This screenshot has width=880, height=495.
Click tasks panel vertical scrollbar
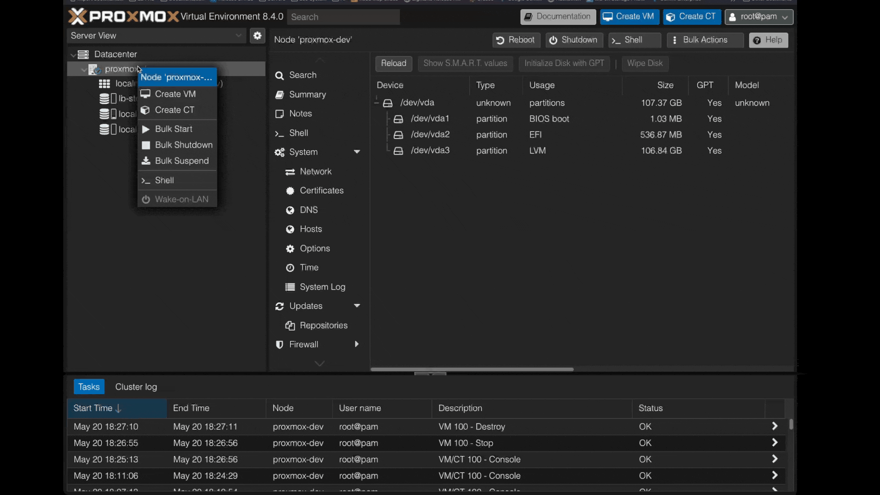tap(791, 424)
